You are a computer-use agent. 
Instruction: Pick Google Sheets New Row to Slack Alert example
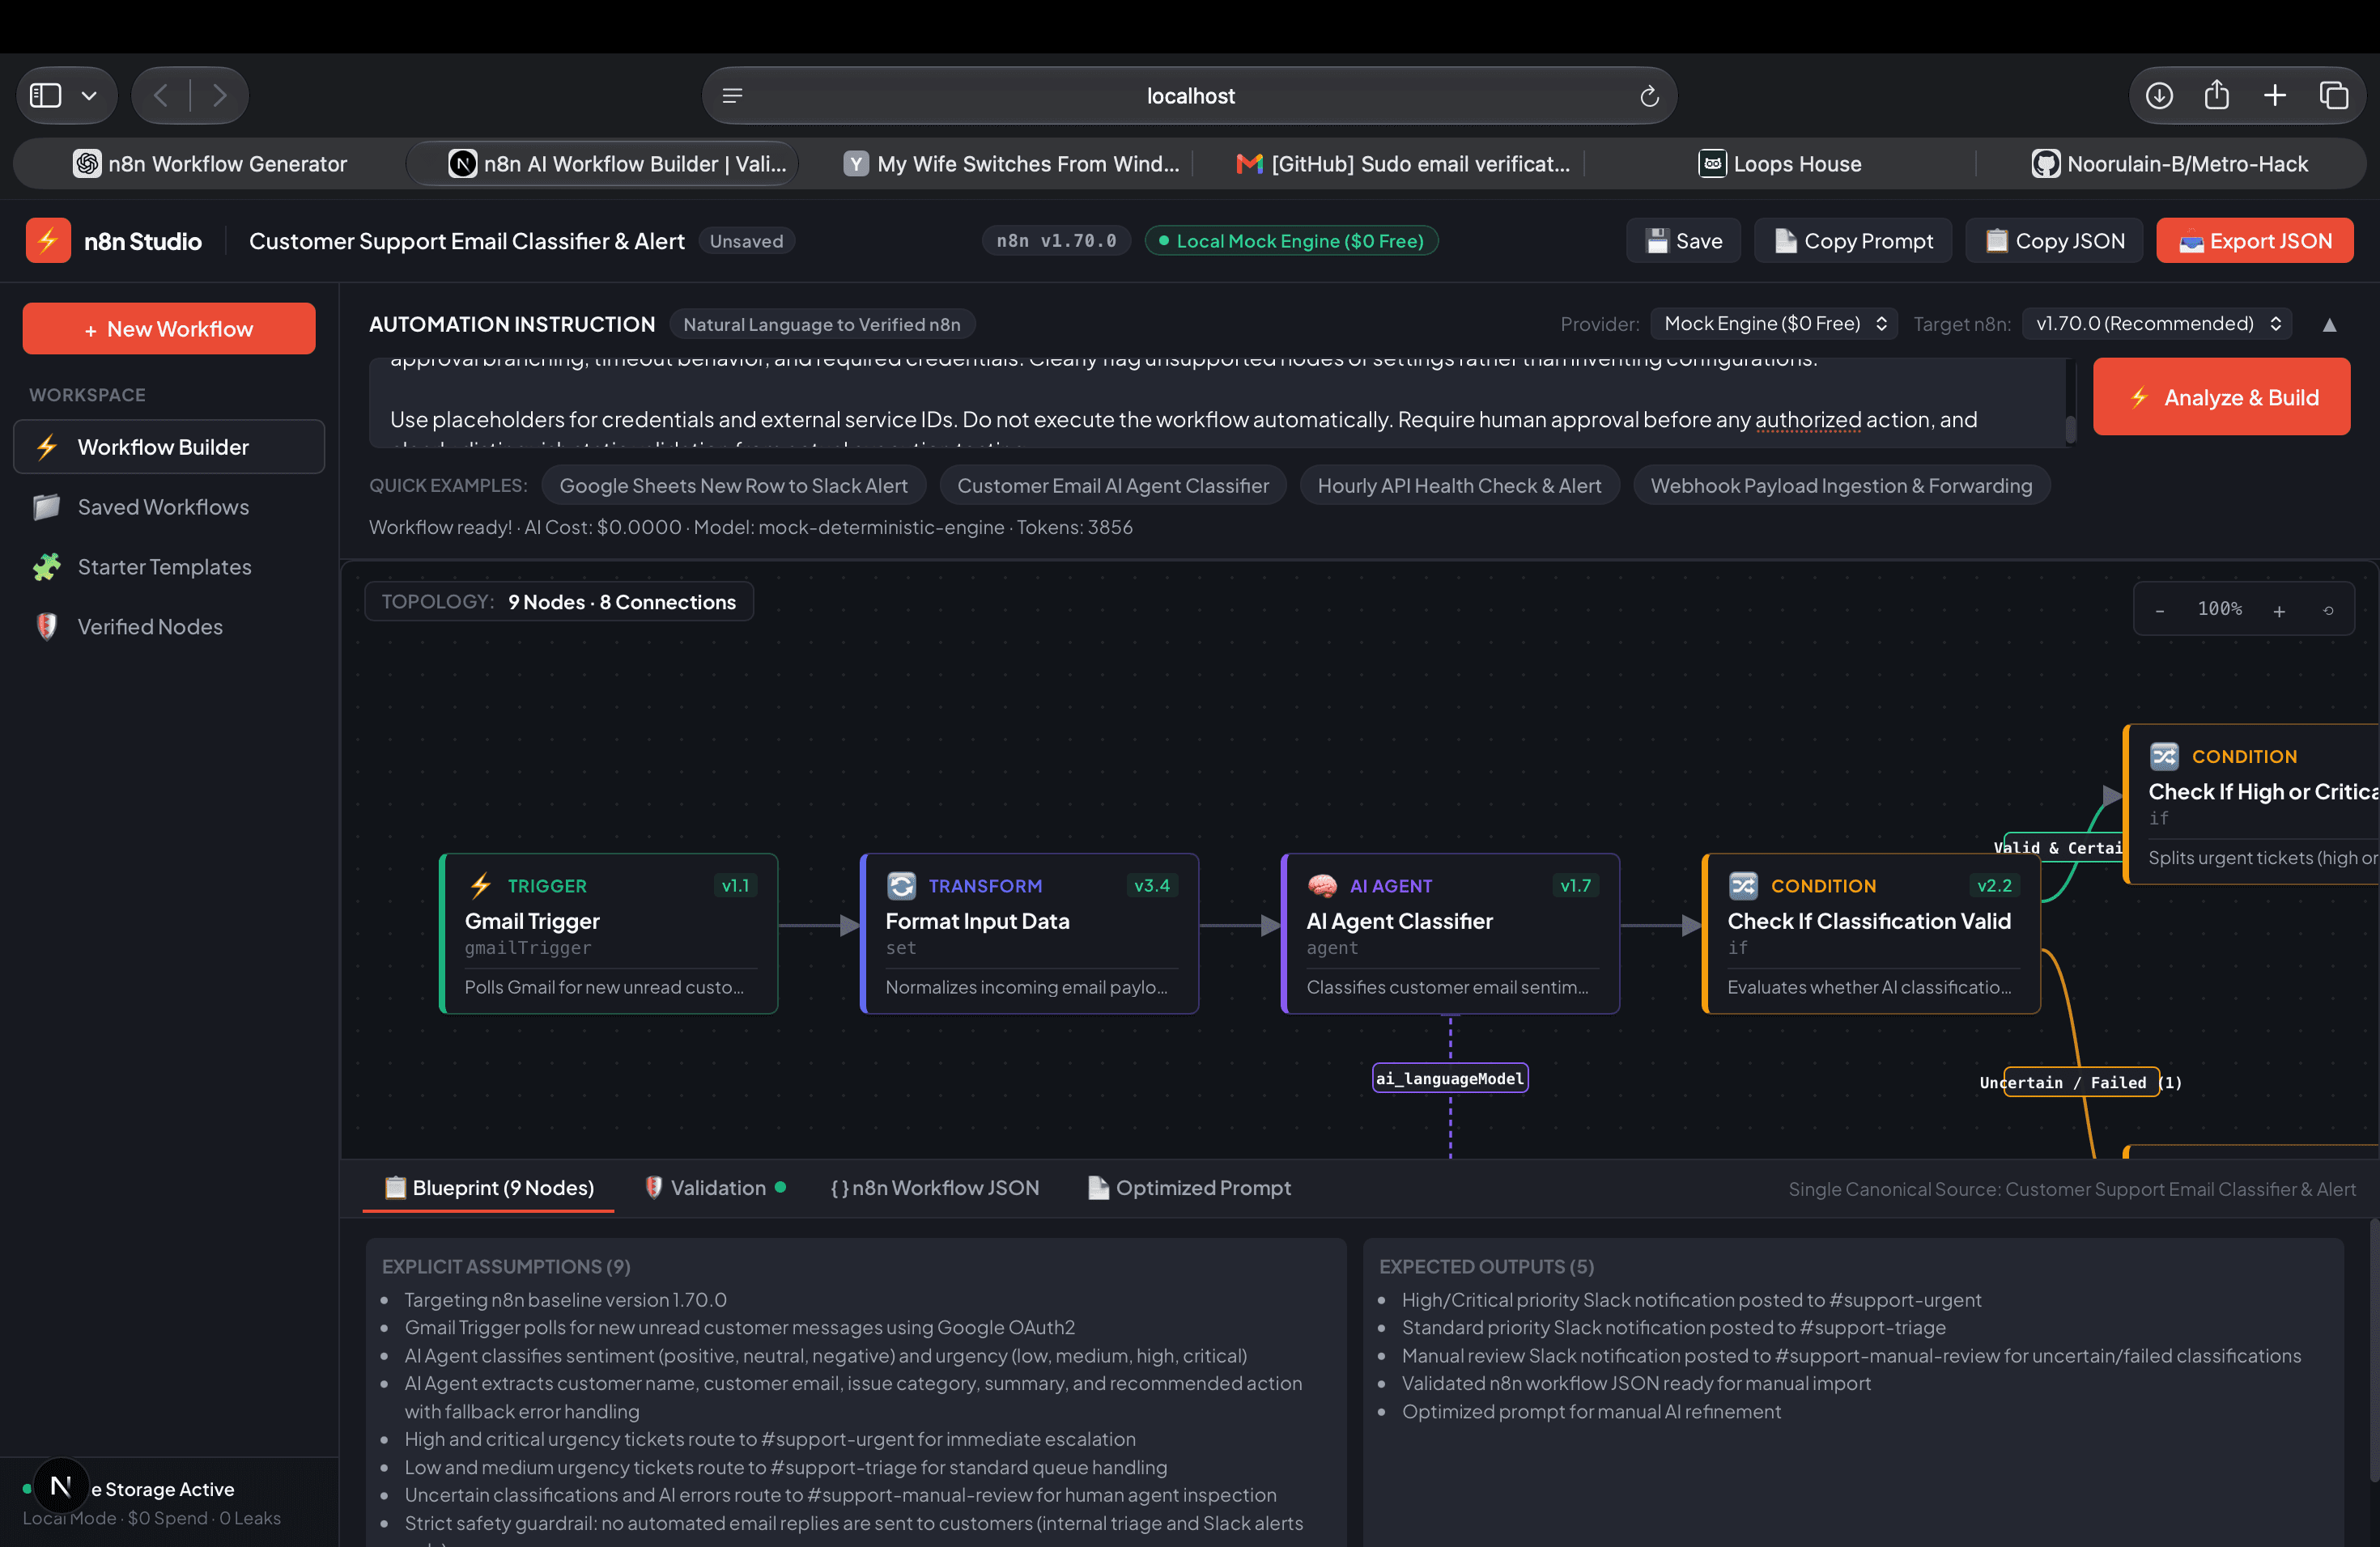[x=733, y=485]
